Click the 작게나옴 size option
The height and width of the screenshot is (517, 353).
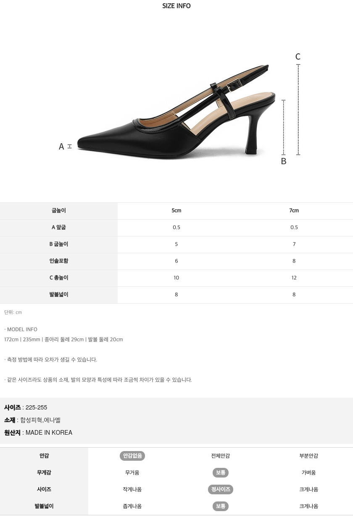pyautogui.click(x=132, y=489)
